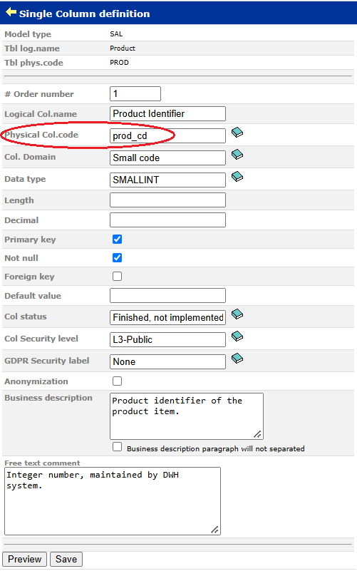Viewport: 357px width, 571px height.
Task: Open lookup book icon beside Col. Domain
Action: coord(237,155)
